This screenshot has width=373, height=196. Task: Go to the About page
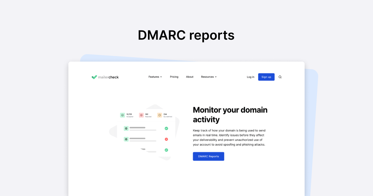[190, 77]
